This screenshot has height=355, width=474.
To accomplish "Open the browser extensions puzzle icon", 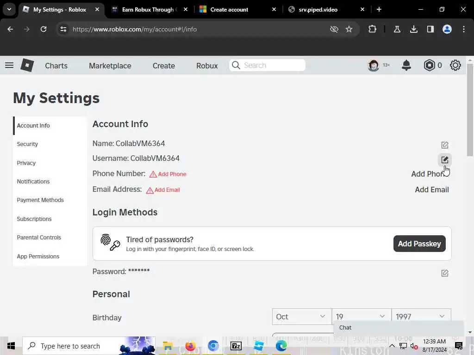I will pos(373,29).
